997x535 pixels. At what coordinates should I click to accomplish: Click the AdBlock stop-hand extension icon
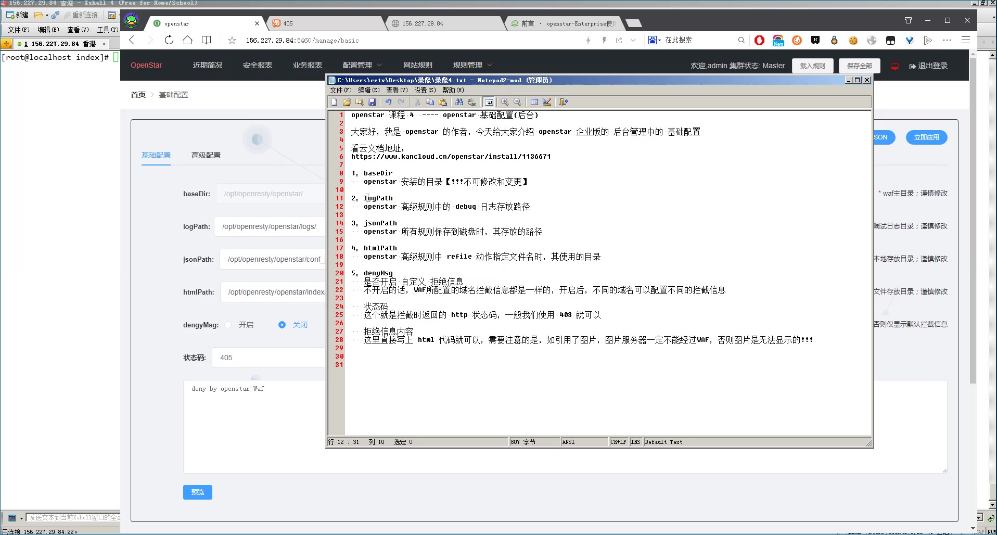click(x=759, y=40)
